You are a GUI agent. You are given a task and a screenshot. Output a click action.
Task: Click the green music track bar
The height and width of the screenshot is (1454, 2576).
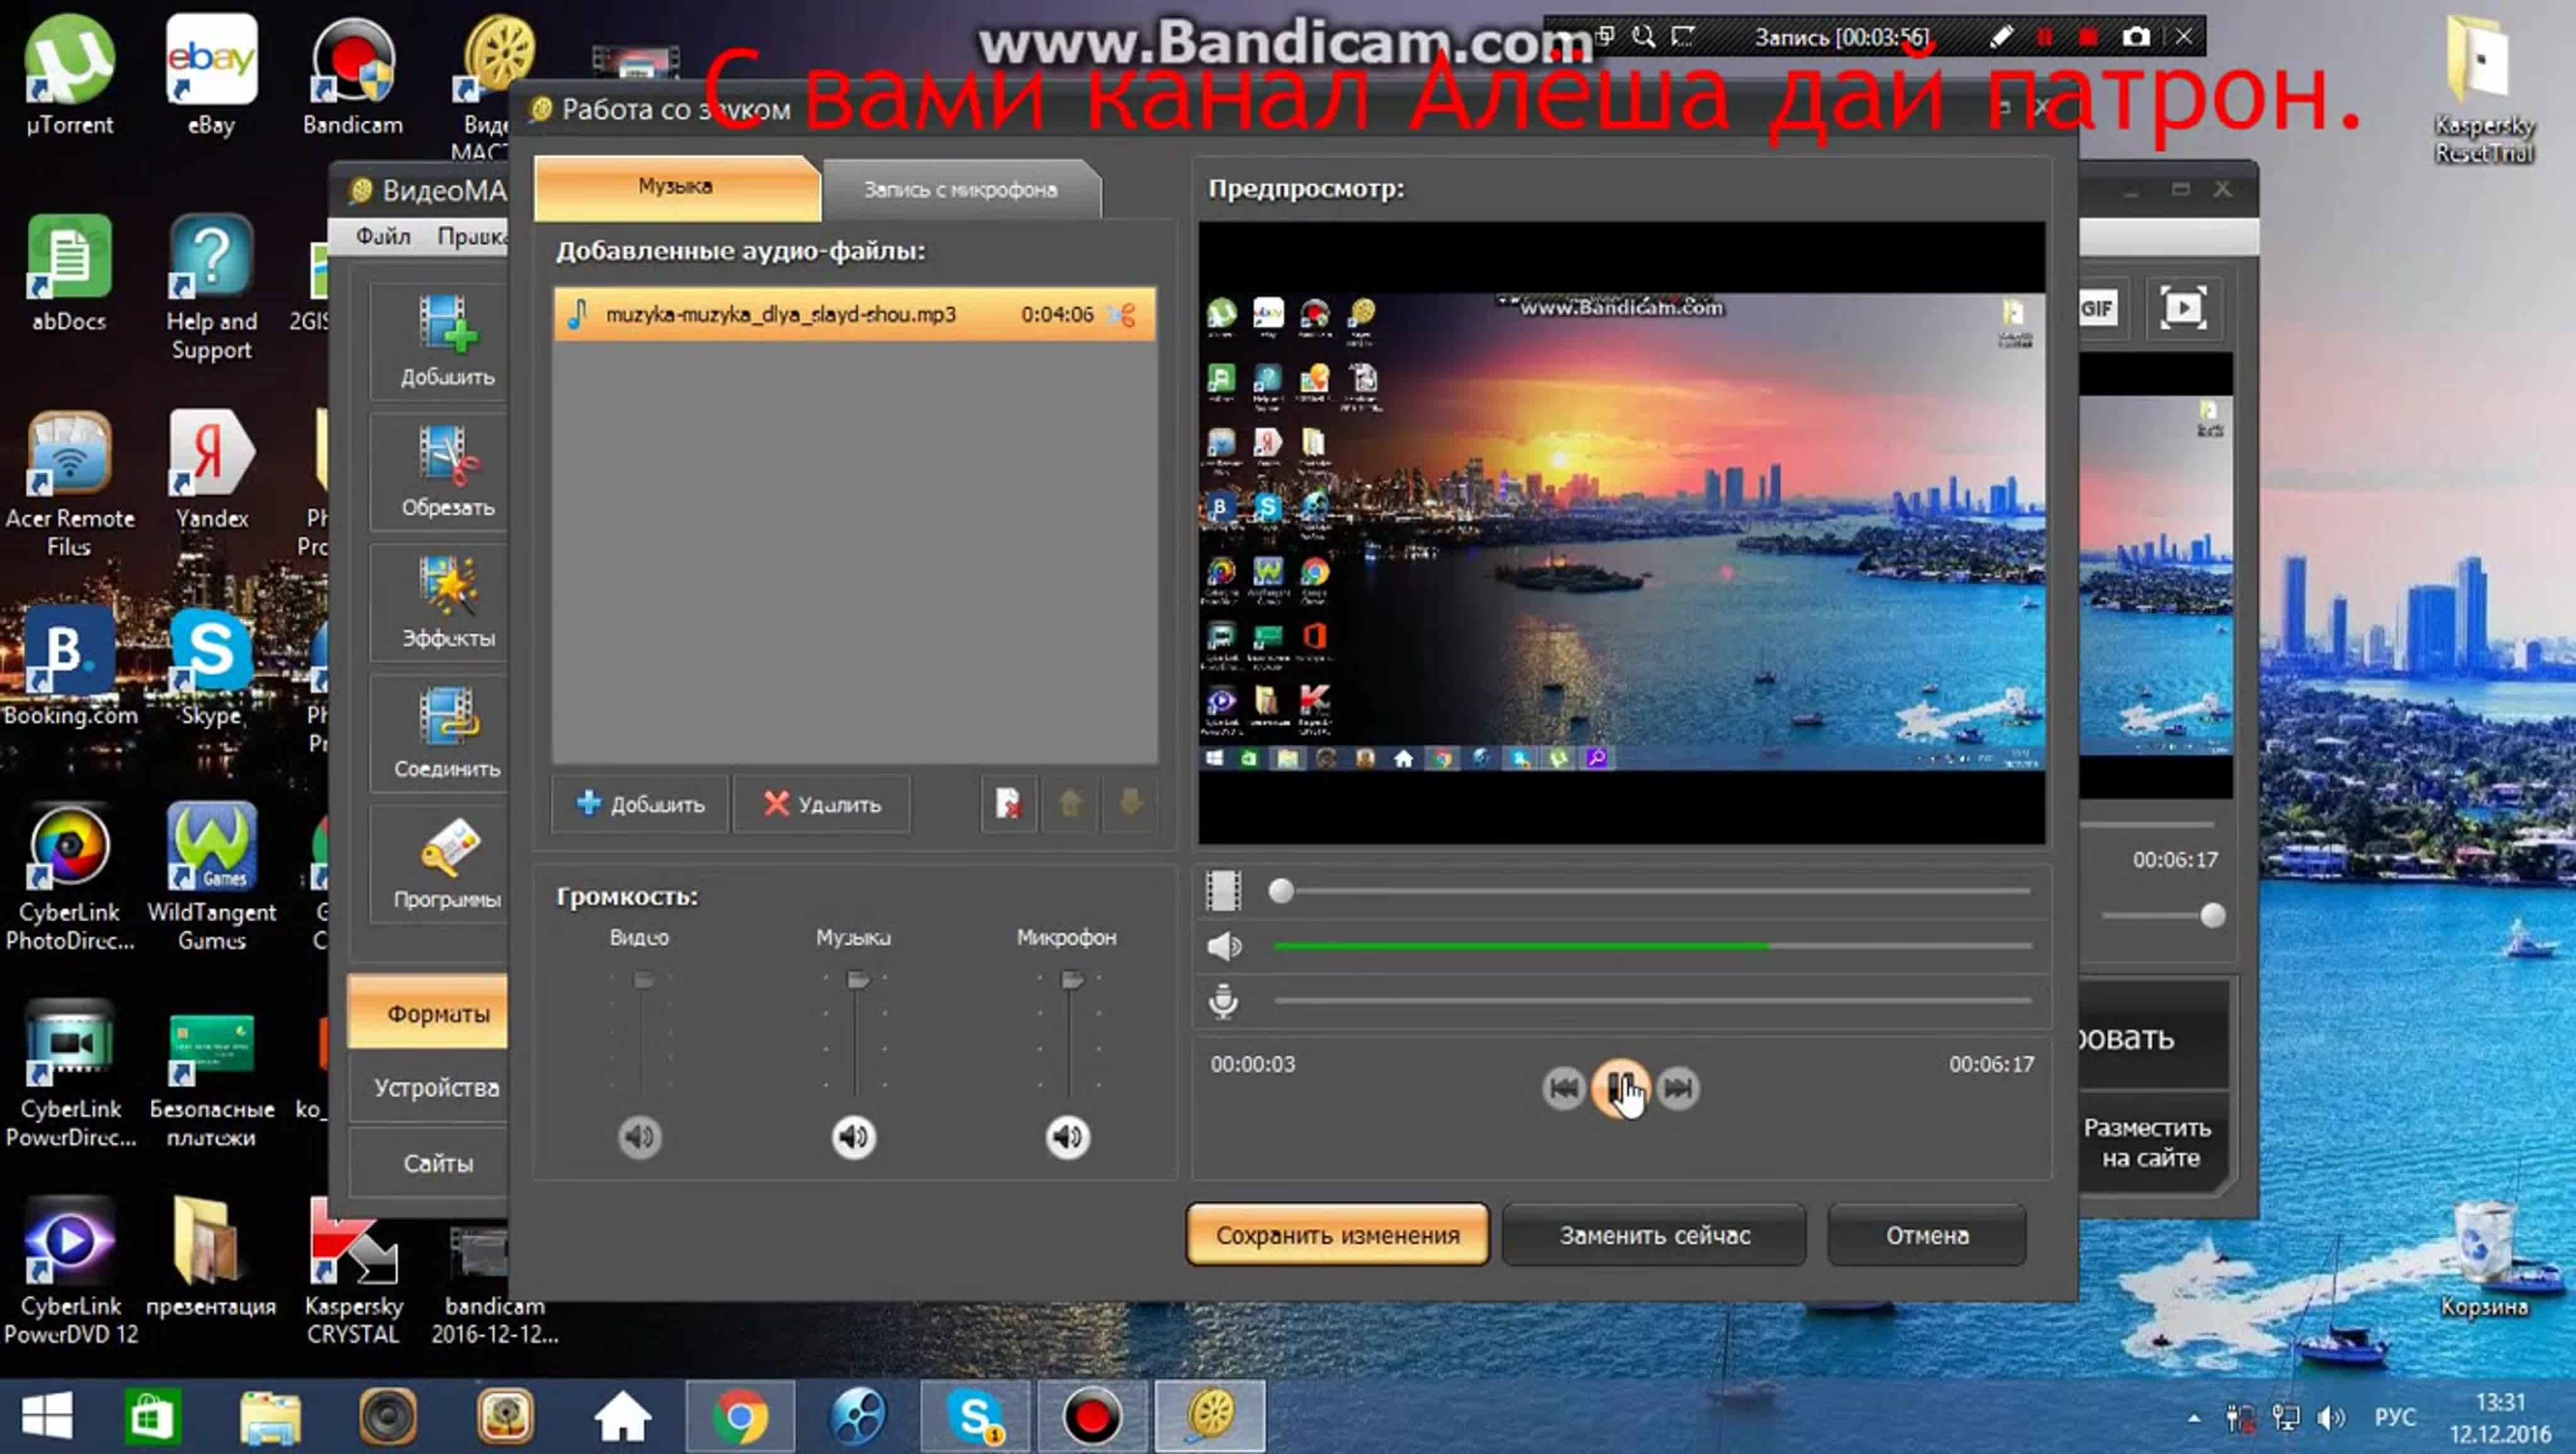[x=1652, y=946]
